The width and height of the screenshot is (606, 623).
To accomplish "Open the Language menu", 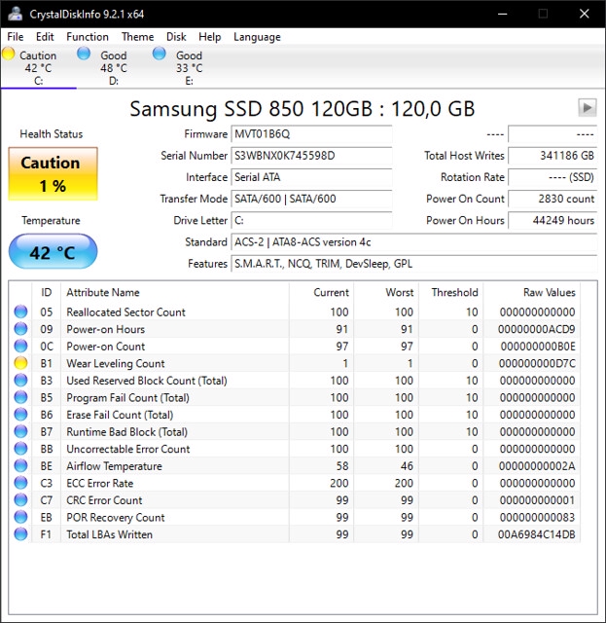I will [x=257, y=37].
